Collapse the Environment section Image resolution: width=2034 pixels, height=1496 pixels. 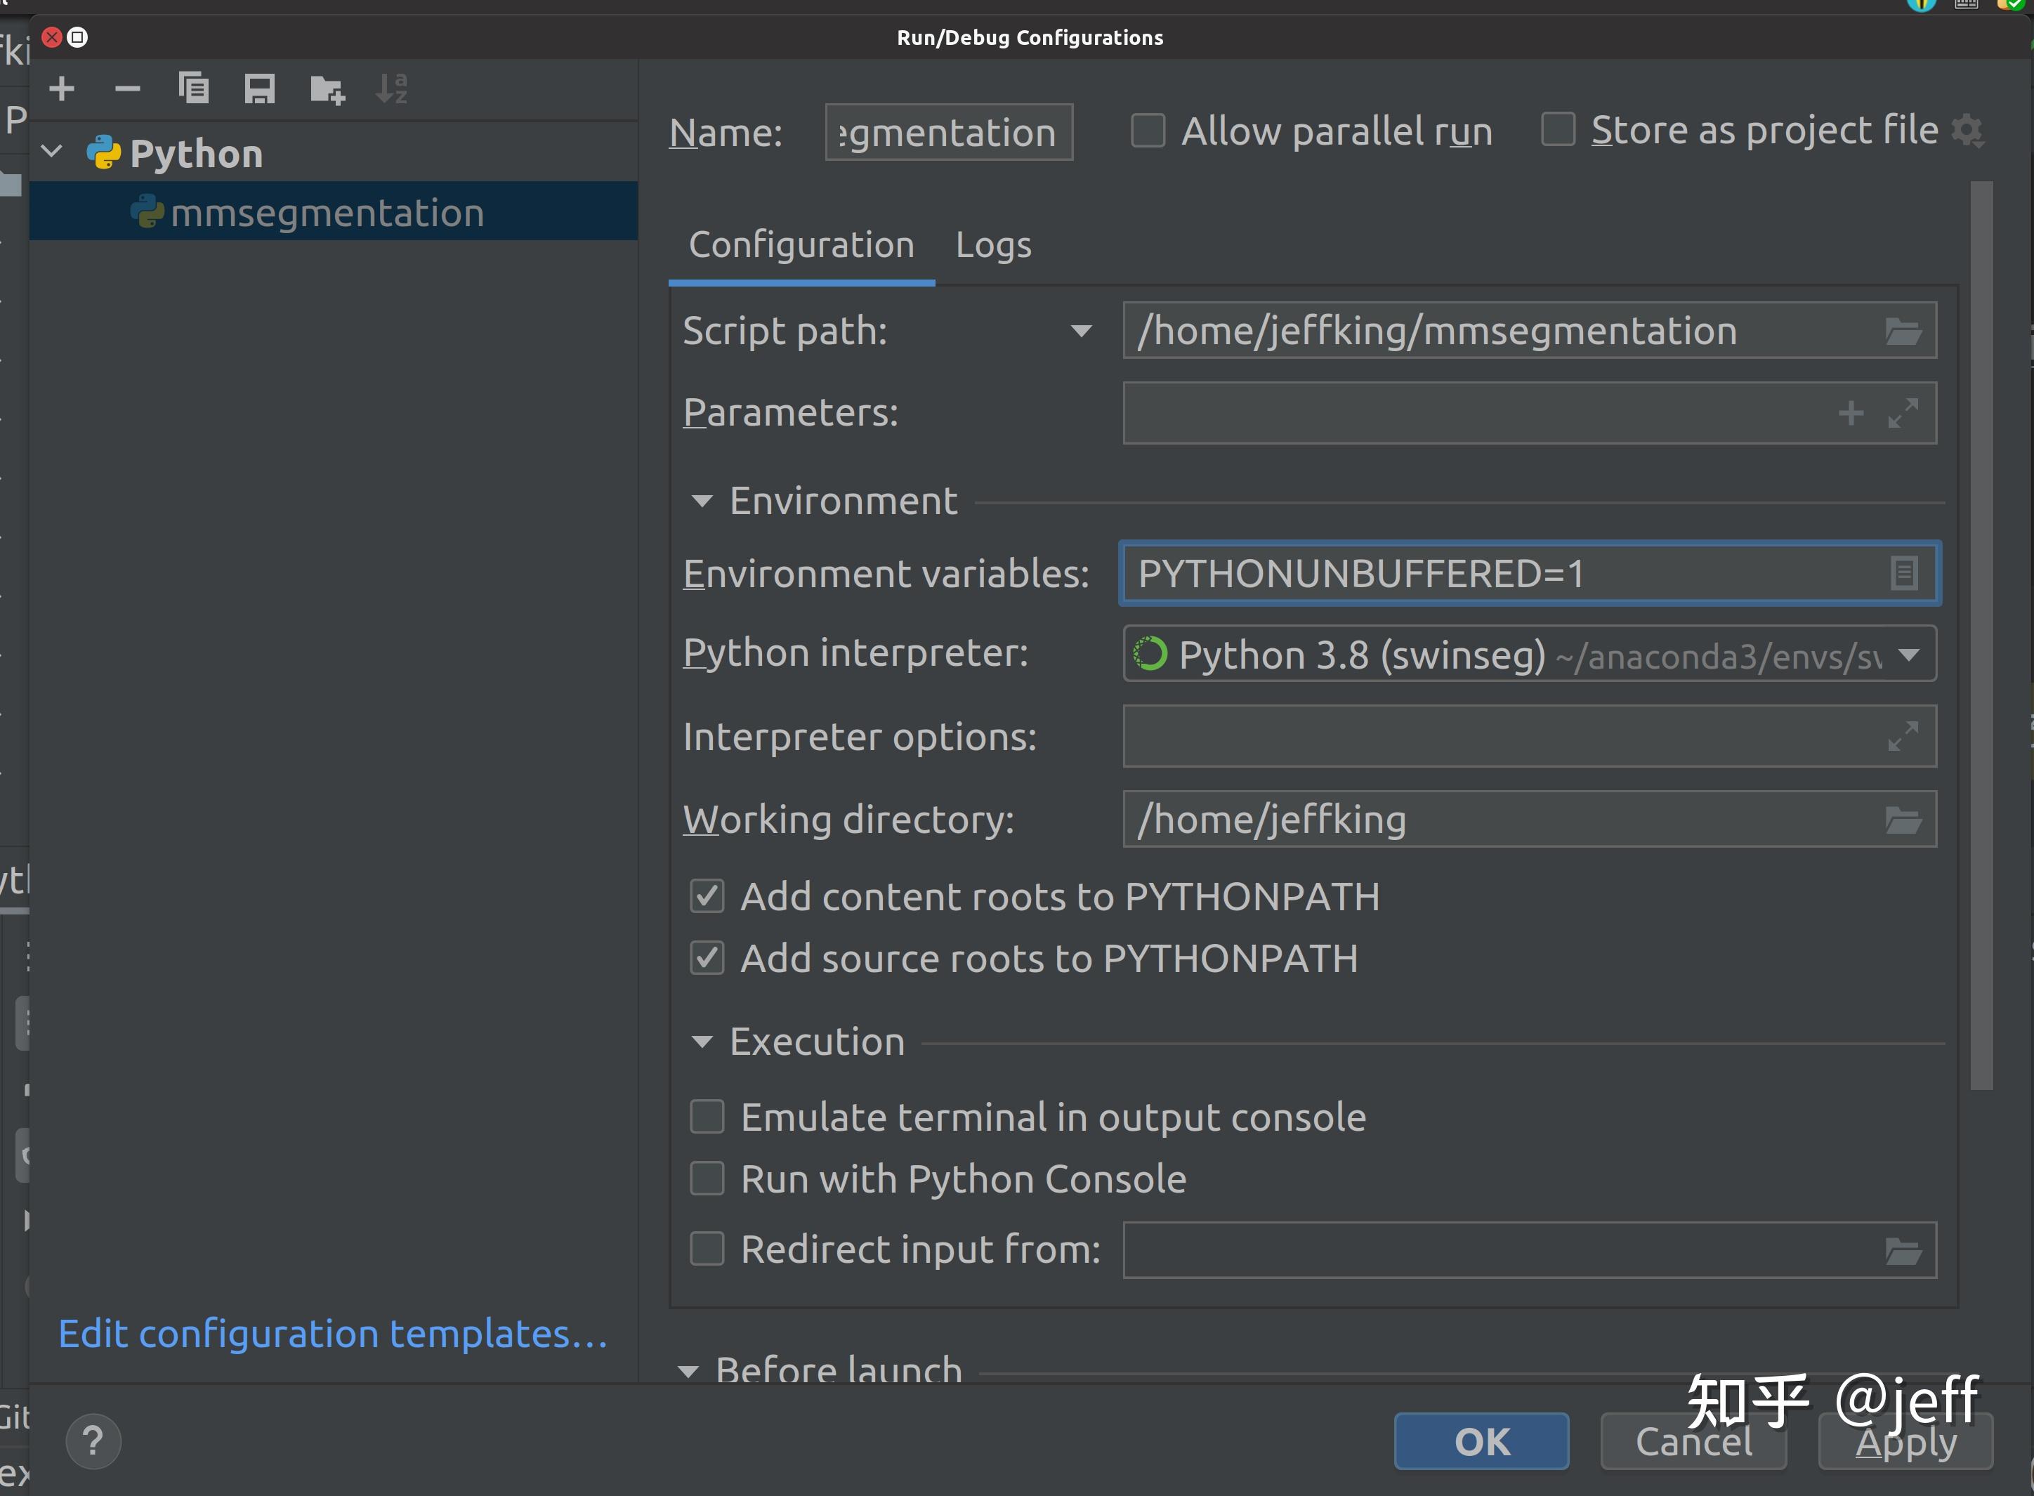point(702,501)
